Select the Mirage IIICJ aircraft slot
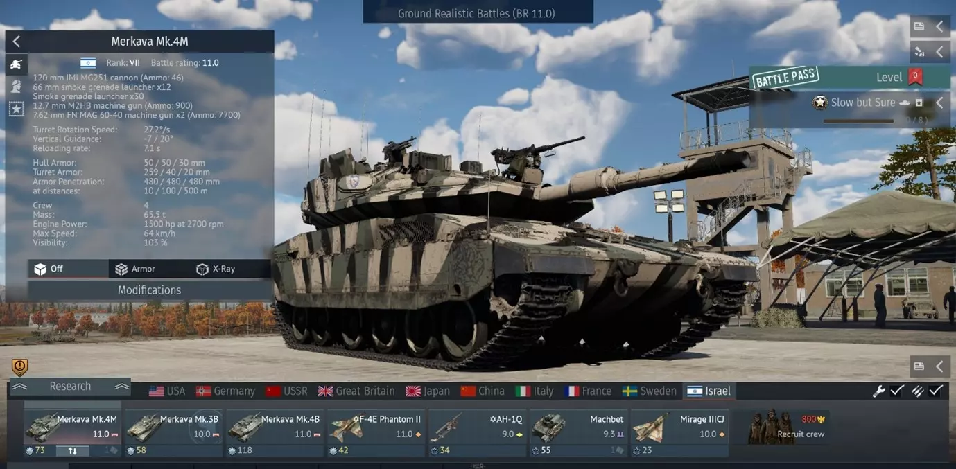 point(679,432)
